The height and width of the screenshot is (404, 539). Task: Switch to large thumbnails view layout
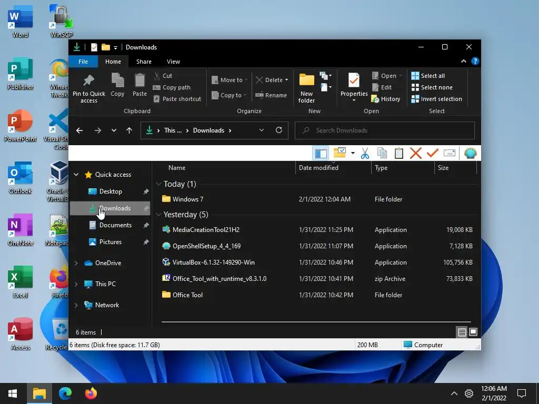coord(473,332)
